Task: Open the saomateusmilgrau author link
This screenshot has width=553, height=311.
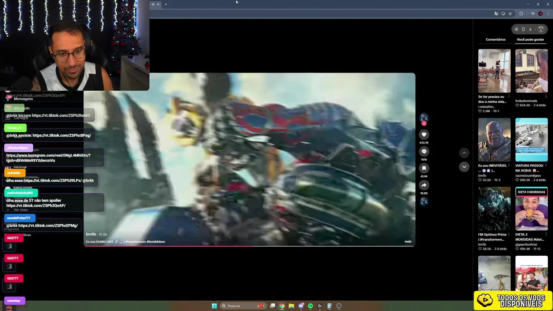Action: [x=529, y=175]
